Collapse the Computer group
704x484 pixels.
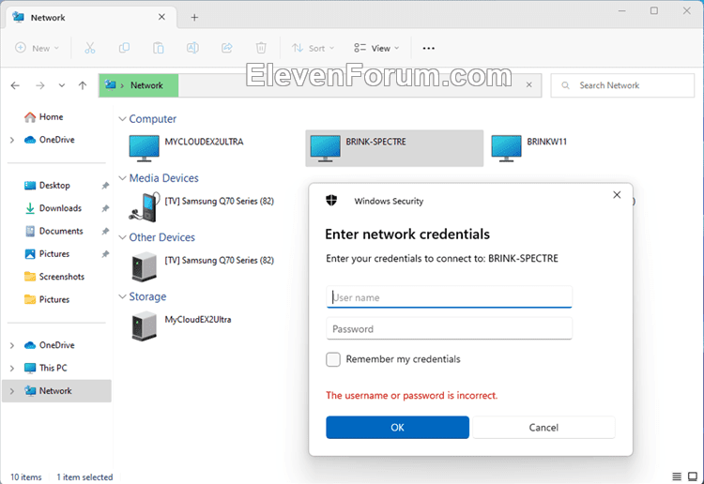(122, 119)
